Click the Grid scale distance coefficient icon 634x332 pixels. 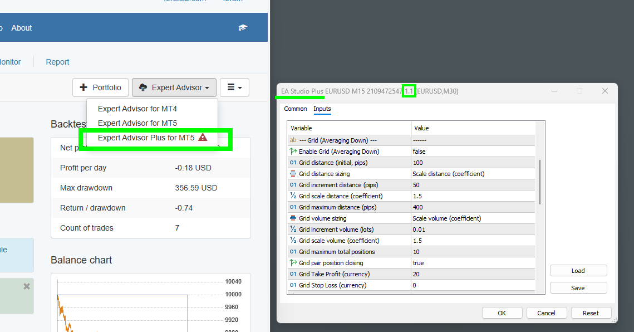point(293,196)
